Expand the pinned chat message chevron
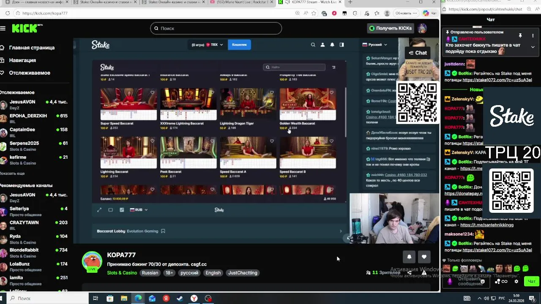541x304 pixels. pos(533,47)
